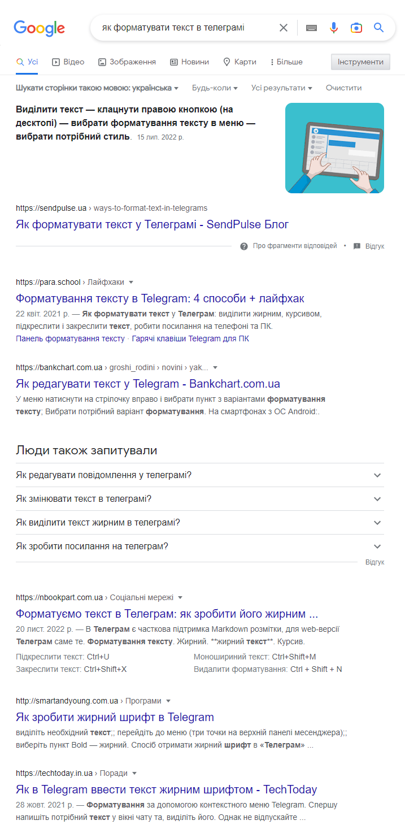
Task: Click the search magnifier icon
Action: (x=378, y=27)
